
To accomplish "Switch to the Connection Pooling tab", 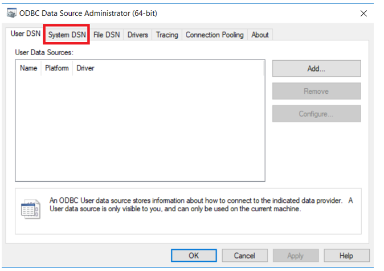I will (x=214, y=35).
